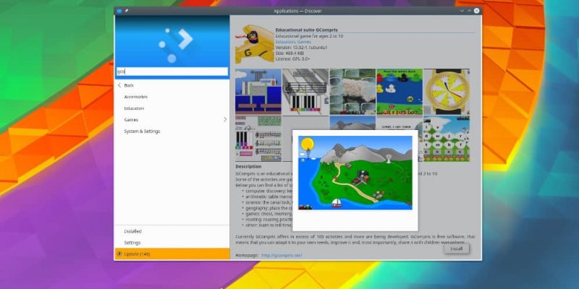Click 'Educational game for ages 2 to 10' text
The height and width of the screenshot is (289, 579).
(309, 36)
